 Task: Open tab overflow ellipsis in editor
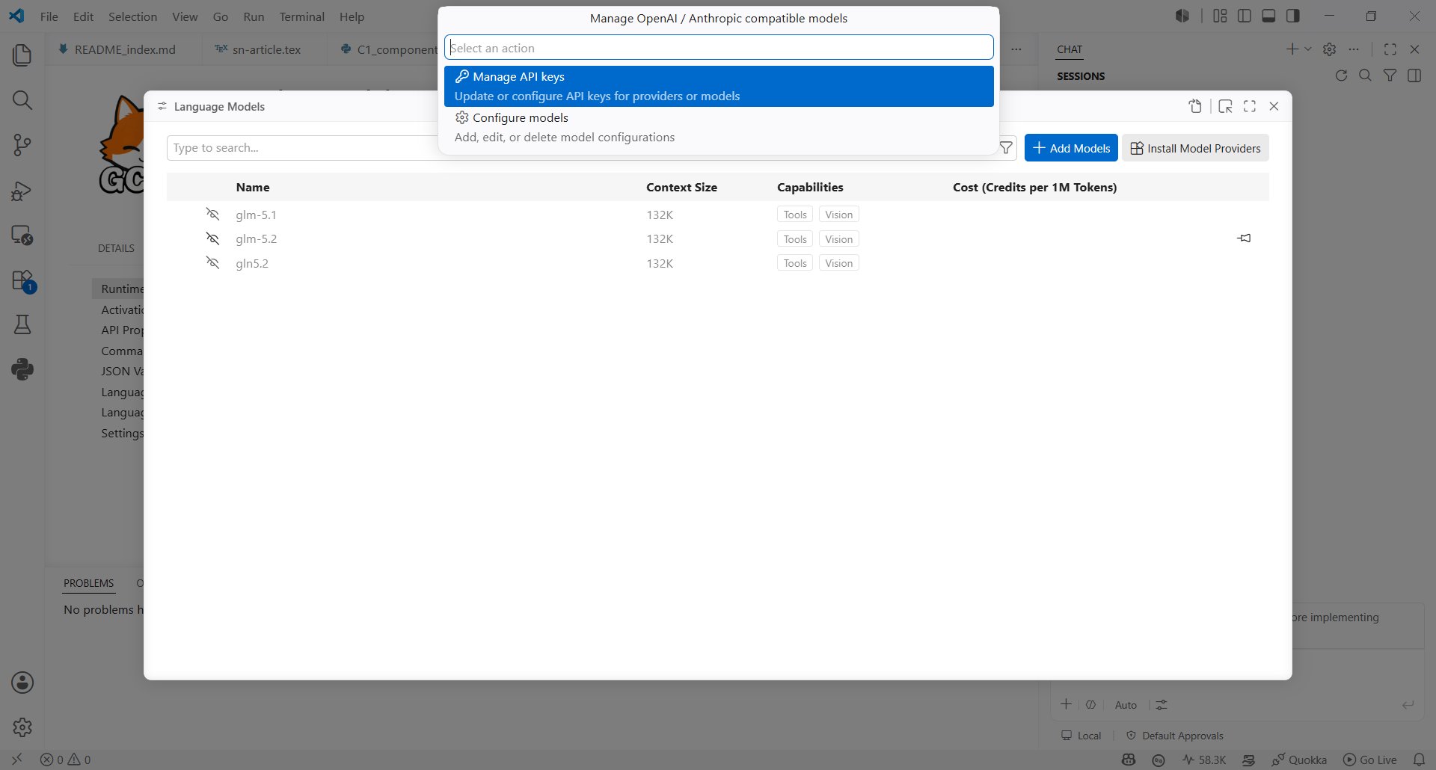[1016, 49]
